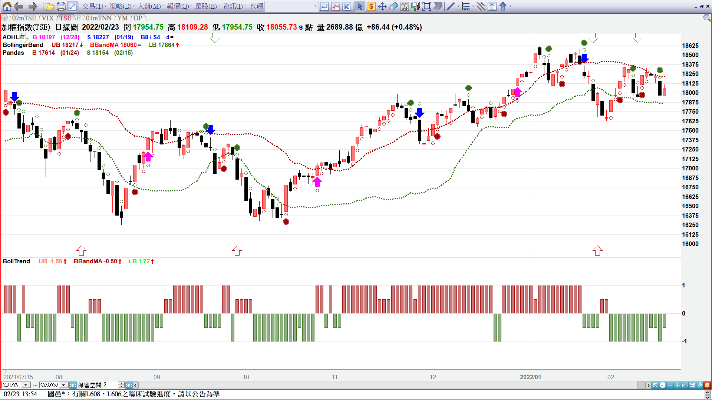Click the reserved space stepper arrows
The height and width of the screenshot is (400, 712).
(121, 385)
